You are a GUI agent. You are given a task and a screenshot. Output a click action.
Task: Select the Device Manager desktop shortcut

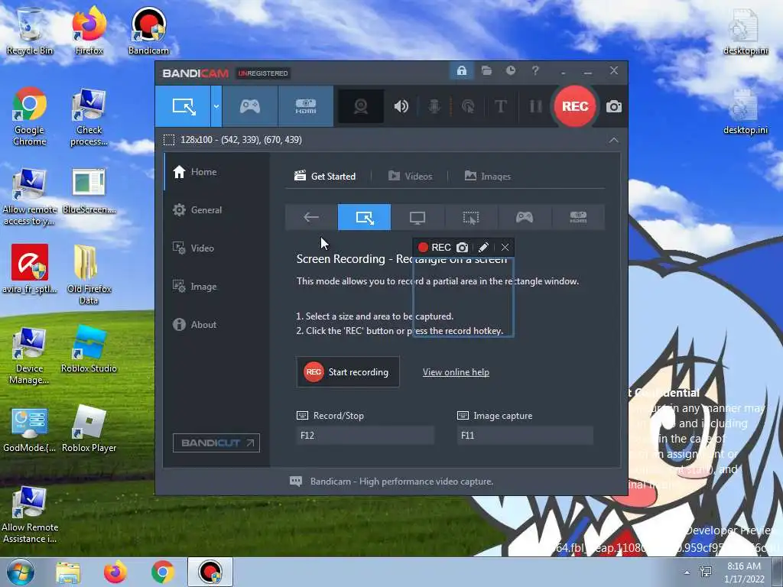tap(30, 355)
